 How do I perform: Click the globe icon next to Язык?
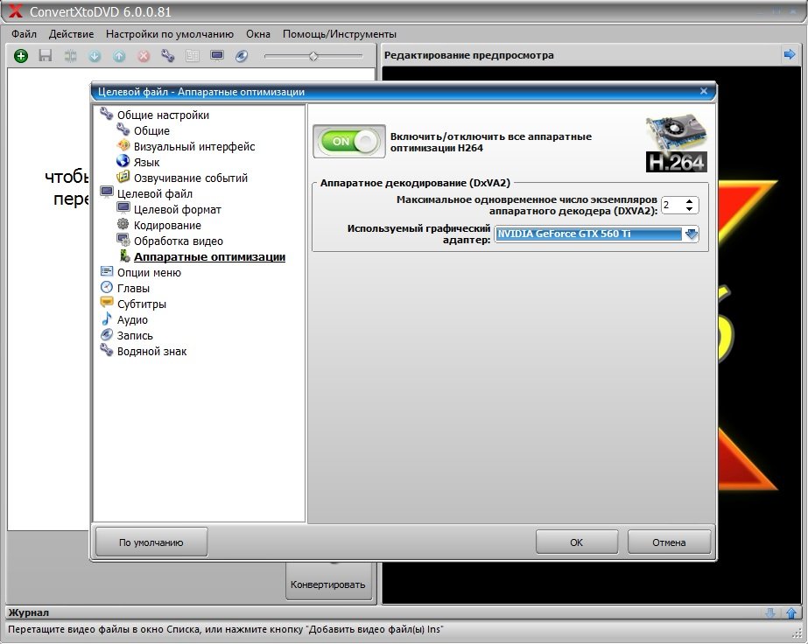coord(123,161)
